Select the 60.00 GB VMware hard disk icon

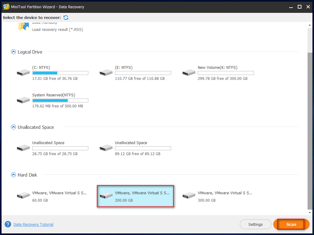pos(23,196)
